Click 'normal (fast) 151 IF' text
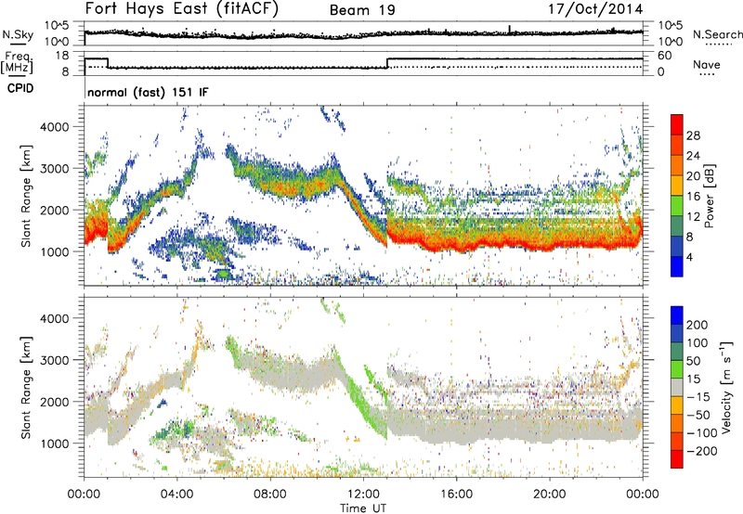This screenshot has height=514, width=743. [x=148, y=92]
